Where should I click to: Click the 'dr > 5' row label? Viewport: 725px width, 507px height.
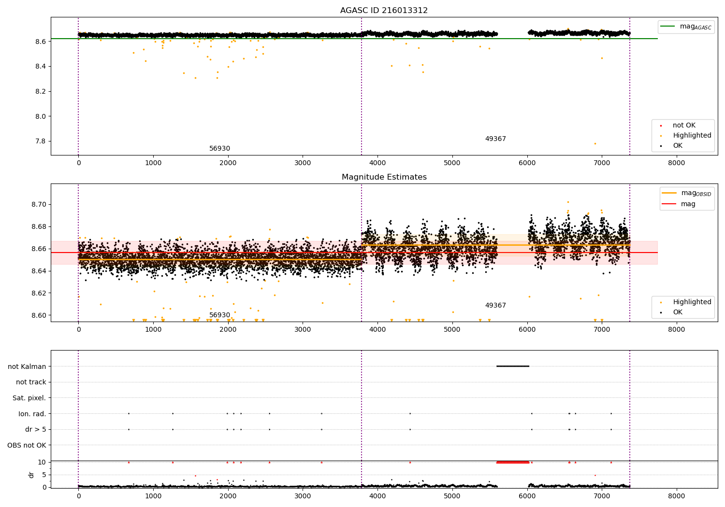[35, 429]
